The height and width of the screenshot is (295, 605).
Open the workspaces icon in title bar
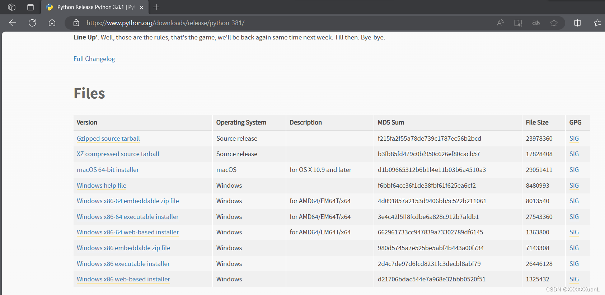tap(11, 7)
